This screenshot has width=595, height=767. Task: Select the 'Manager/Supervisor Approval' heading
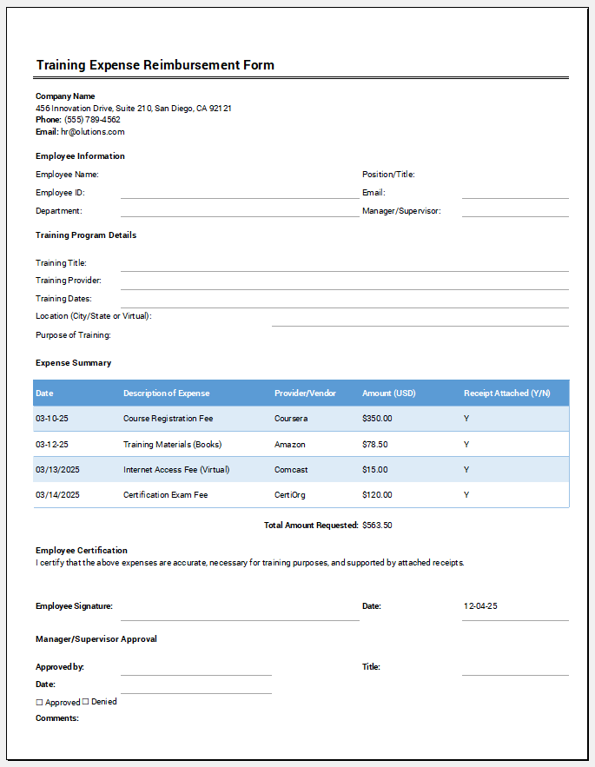click(96, 639)
